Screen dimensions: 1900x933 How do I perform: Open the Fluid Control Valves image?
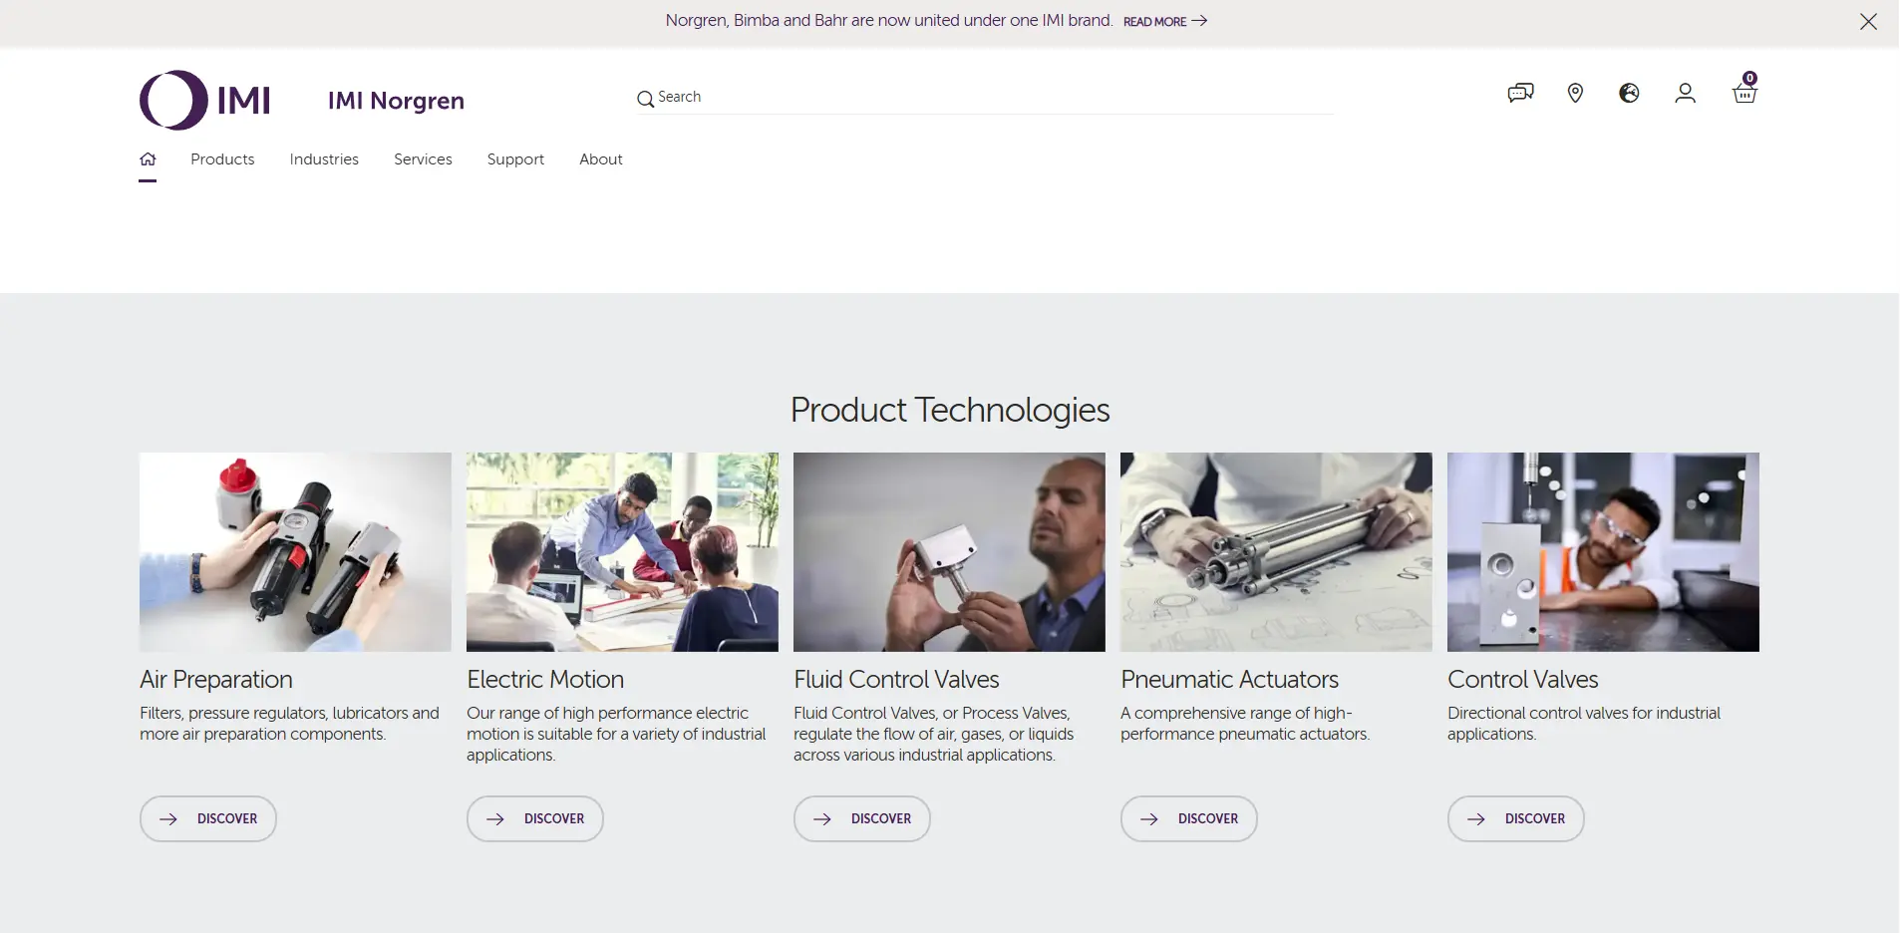pyautogui.click(x=949, y=552)
